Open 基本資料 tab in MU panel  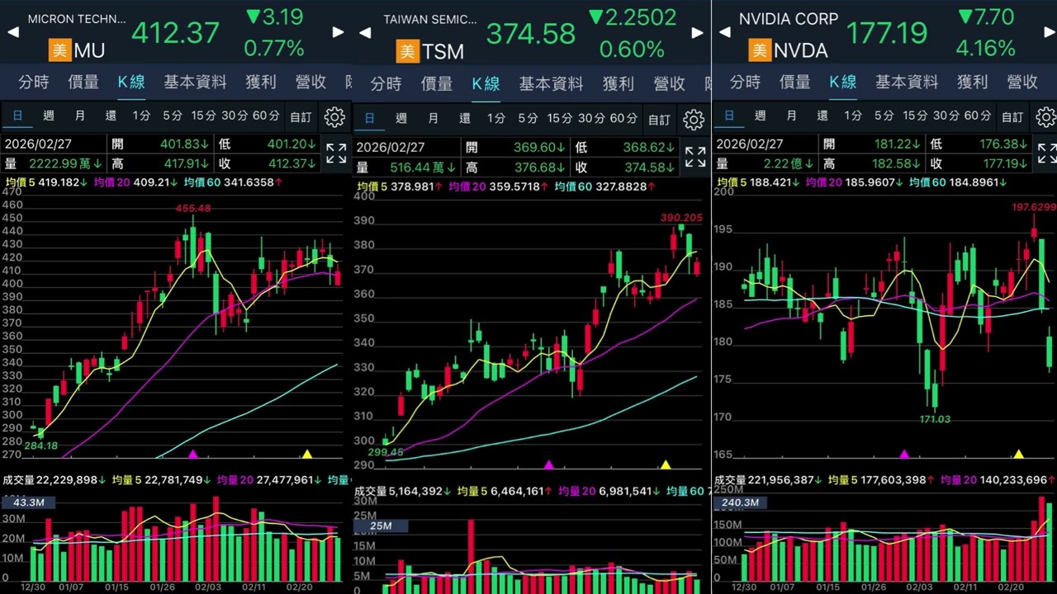click(195, 82)
